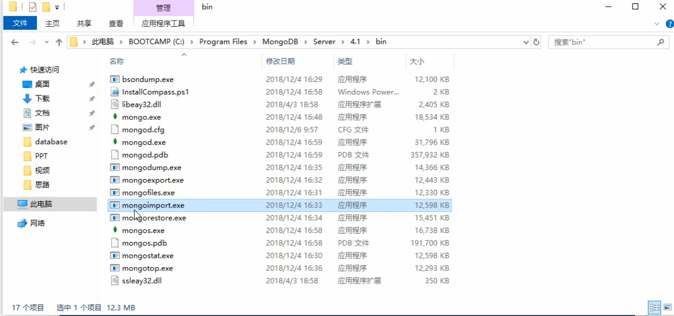This screenshot has height=316, width=674.
Task: Expand breadcrumb arrow after 4.1
Action: pyautogui.click(x=367, y=42)
